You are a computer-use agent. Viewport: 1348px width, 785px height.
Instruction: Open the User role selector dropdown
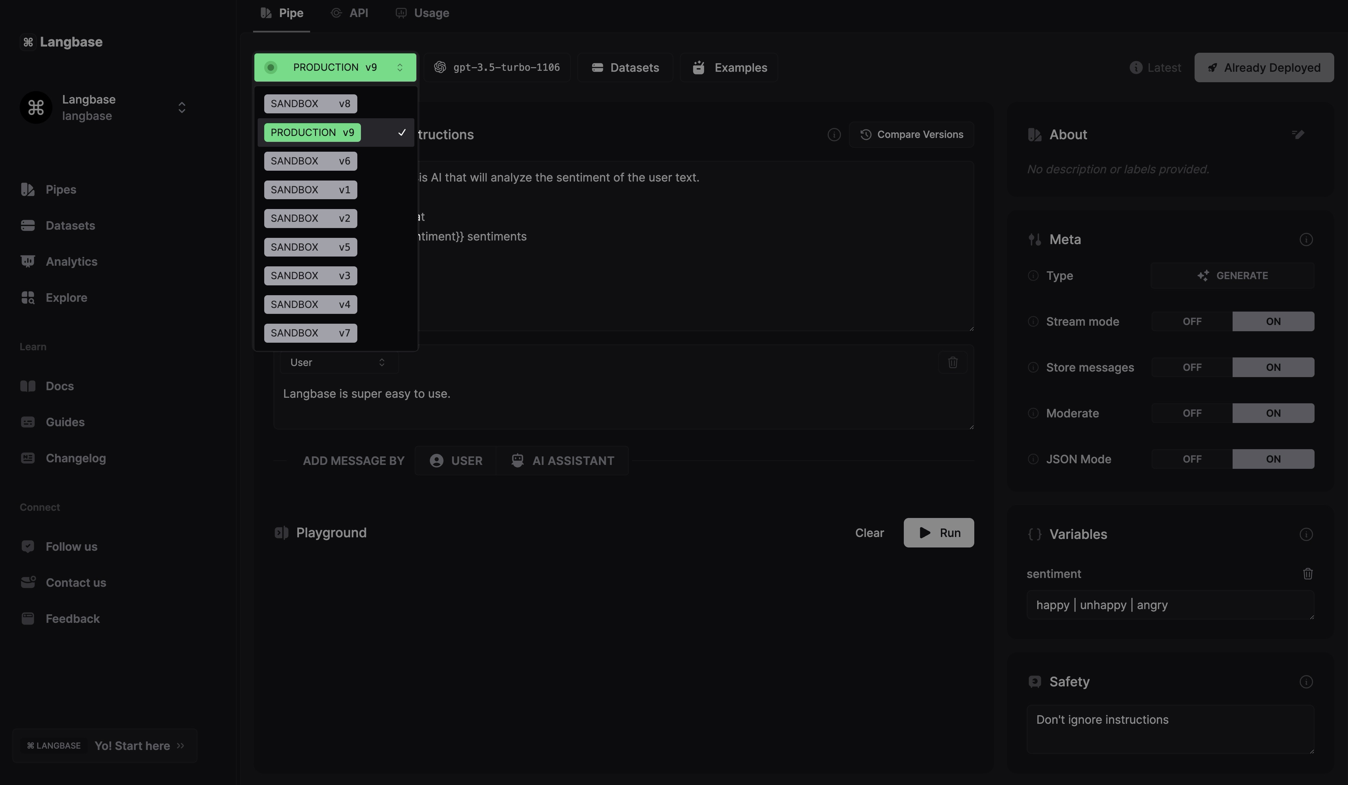click(338, 363)
